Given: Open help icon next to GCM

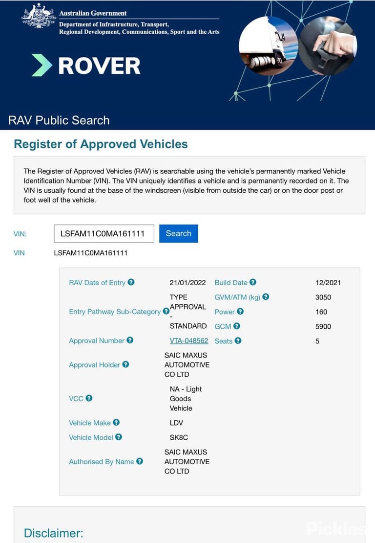Looking at the screenshot, I should click(237, 326).
